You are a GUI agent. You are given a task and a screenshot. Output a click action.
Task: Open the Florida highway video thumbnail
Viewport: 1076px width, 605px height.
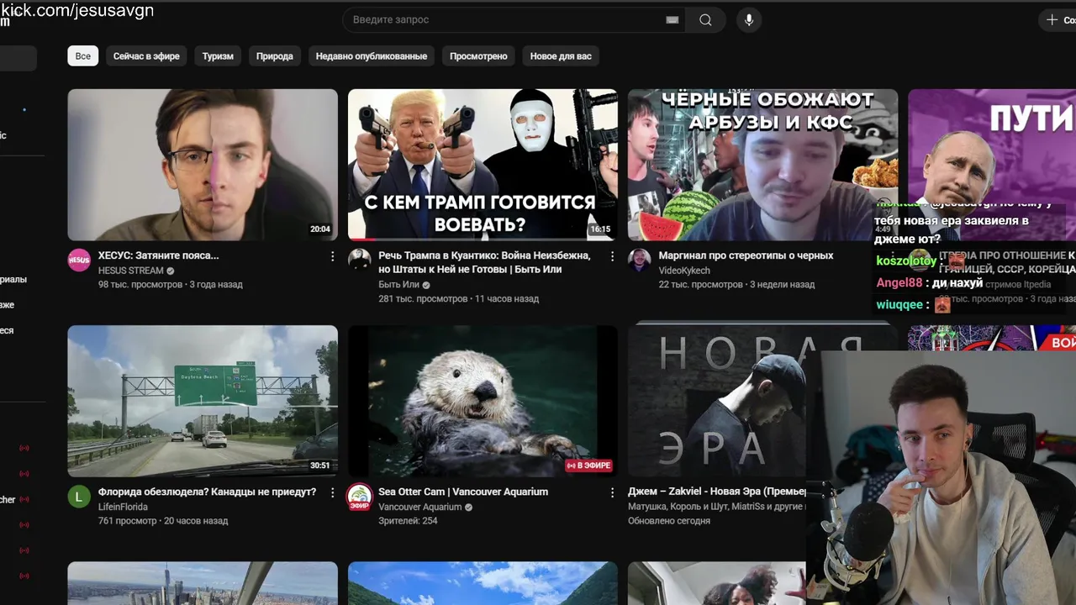[203, 401]
